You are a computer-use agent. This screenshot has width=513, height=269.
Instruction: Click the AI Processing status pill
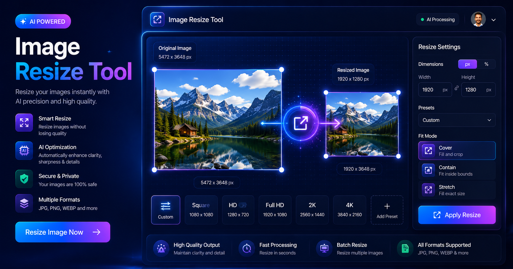(x=437, y=20)
